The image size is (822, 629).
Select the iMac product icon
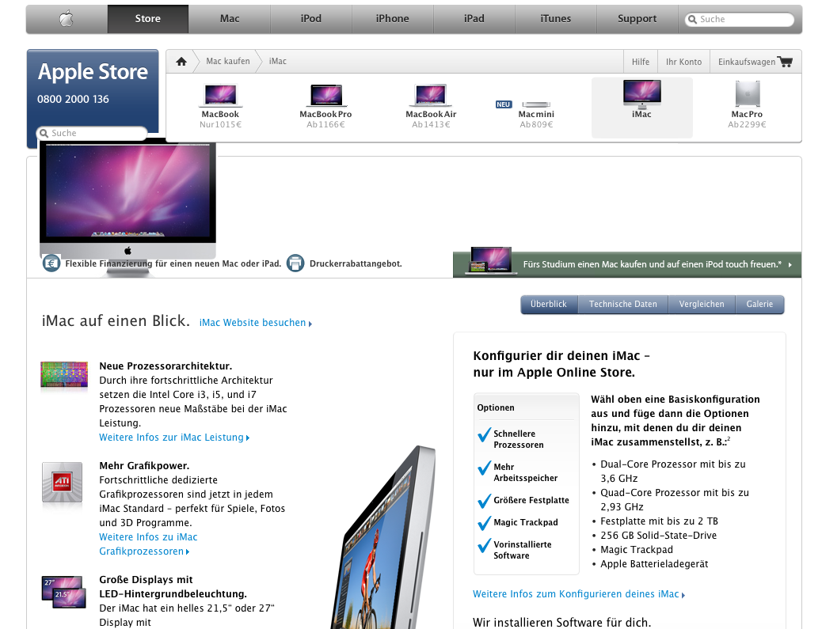(641, 93)
